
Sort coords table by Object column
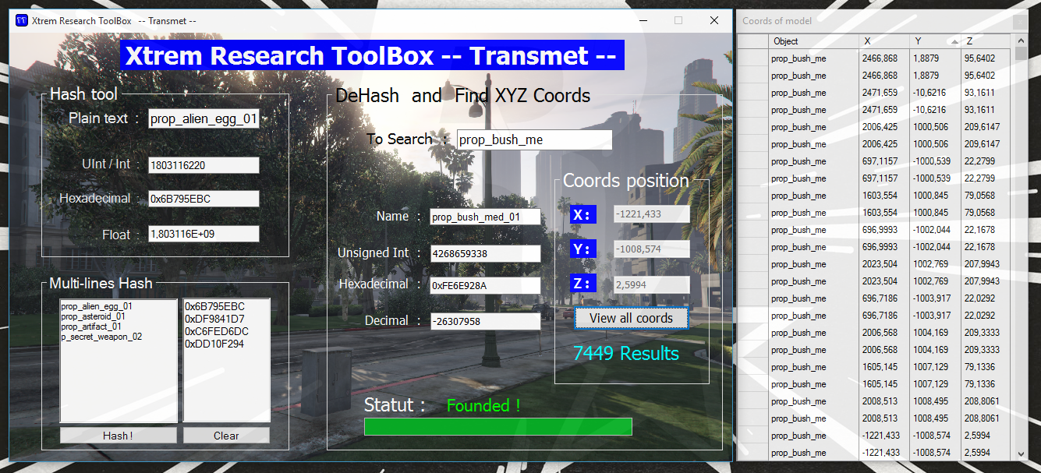(813, 41)
